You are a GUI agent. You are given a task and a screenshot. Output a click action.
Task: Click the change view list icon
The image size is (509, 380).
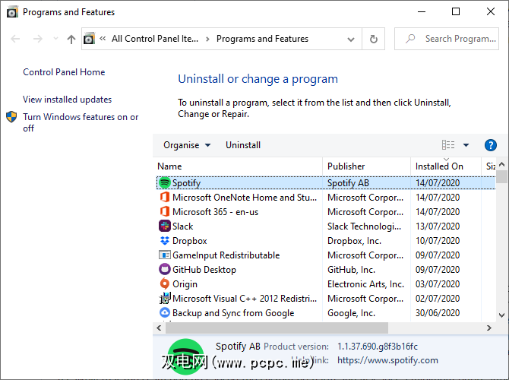pyautogui.click(x=448, y=145)
